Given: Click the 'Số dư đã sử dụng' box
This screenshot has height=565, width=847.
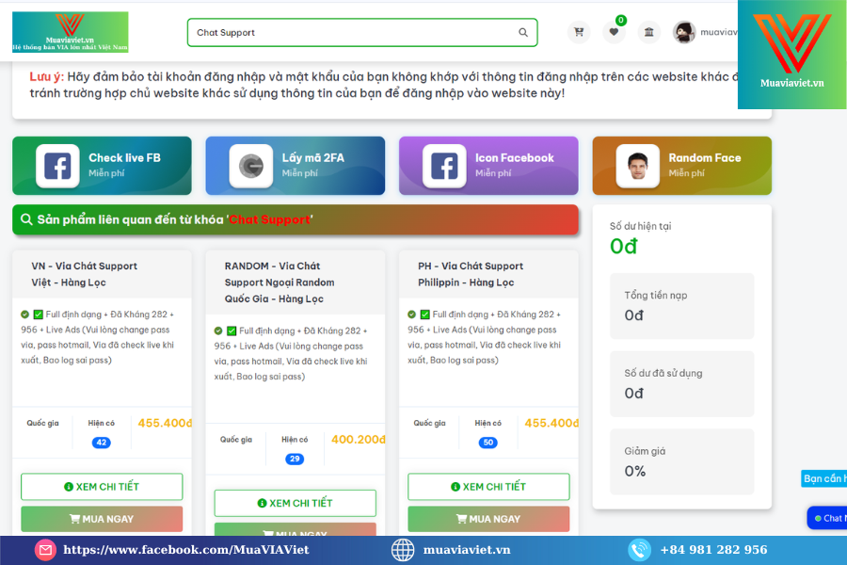Looking at the screenshot, I should point(681,384).
